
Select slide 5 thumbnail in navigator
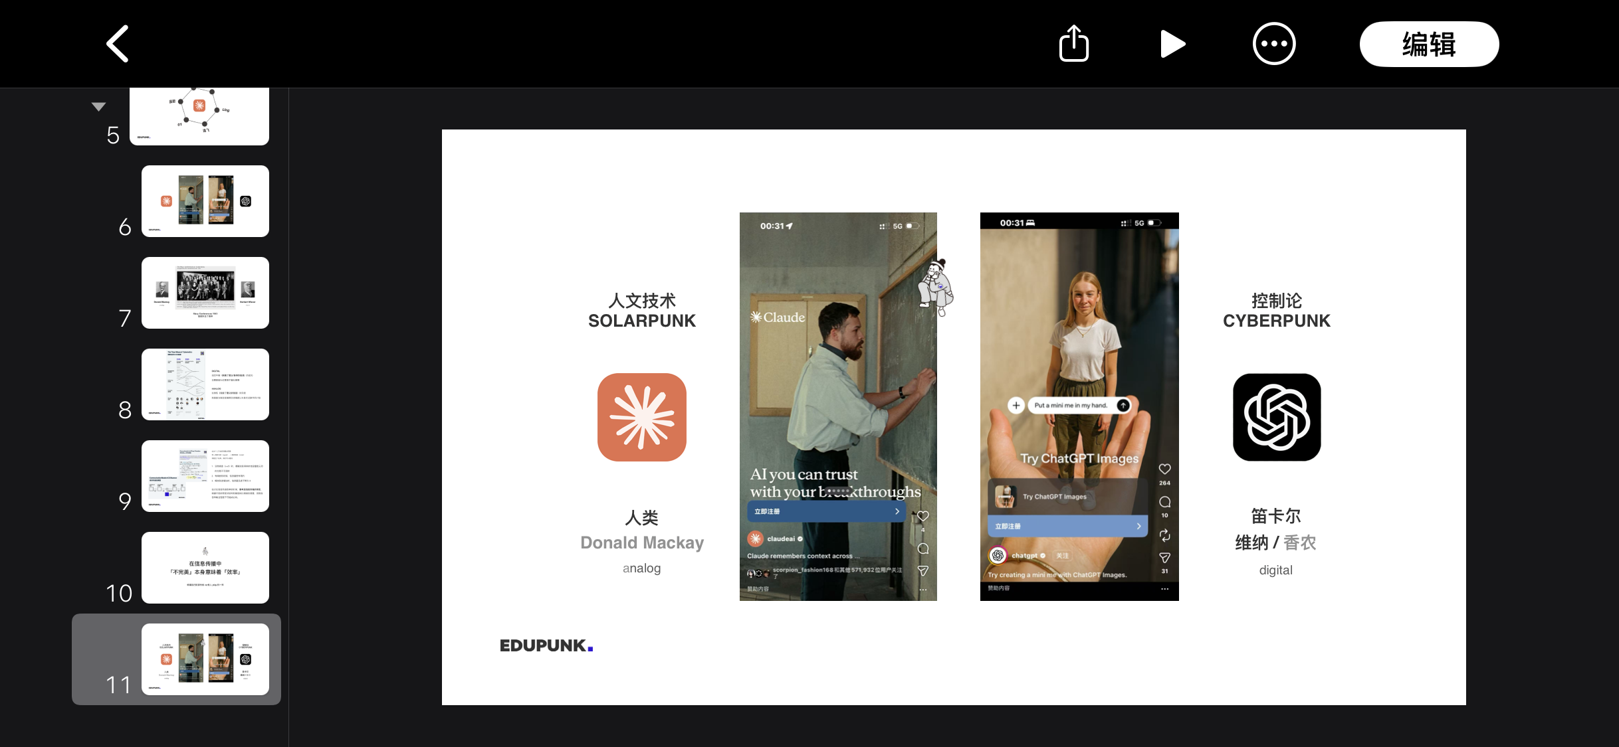tap(199, 116)
